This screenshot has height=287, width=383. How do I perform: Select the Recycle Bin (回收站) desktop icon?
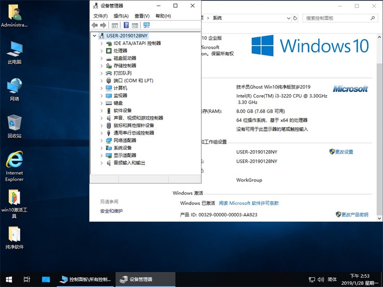pyautogui.click(x=14, y=126)
